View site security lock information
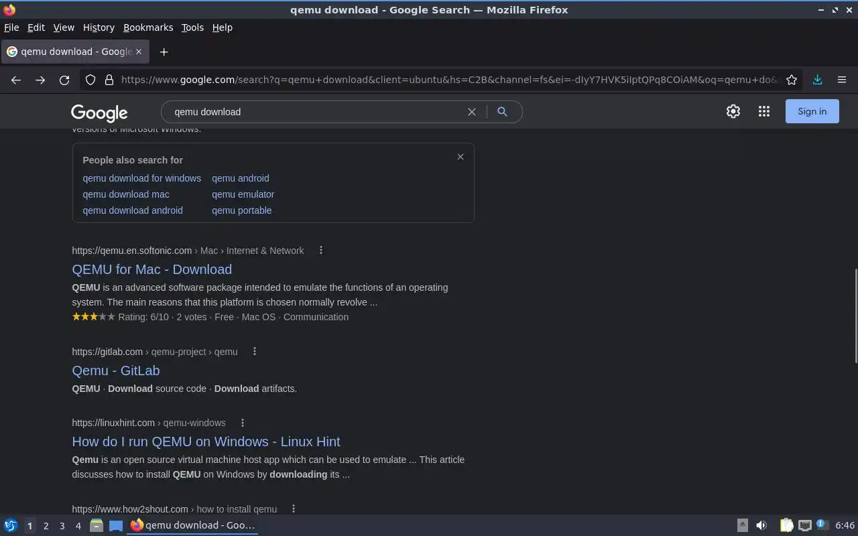This screenshot has height=536, width=858. [x=109, y=80]
